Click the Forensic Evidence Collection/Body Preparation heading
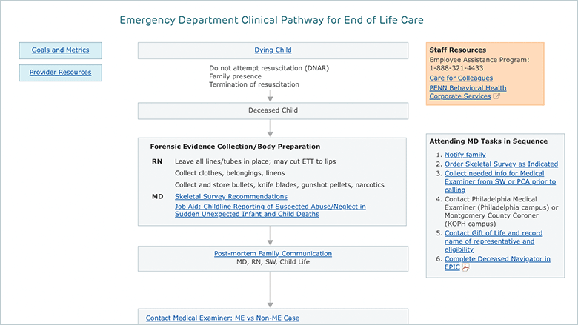The height and width of the screenshot is (325, 578). (x=235, y=147)
